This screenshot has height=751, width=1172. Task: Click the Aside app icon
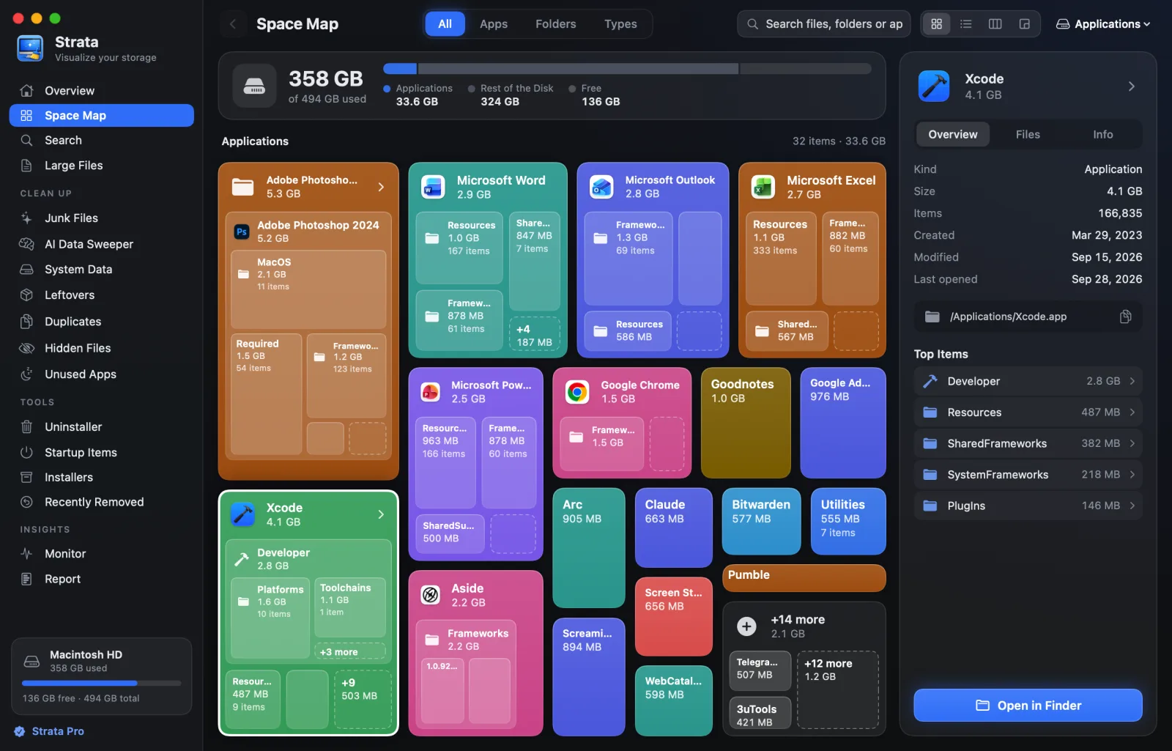click(431, 595)
